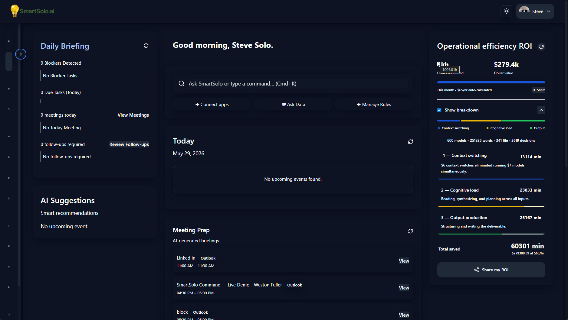Screen dimensions: 568x320
Task: Open Ask Data chat
Action: click(x=293, y=104)
